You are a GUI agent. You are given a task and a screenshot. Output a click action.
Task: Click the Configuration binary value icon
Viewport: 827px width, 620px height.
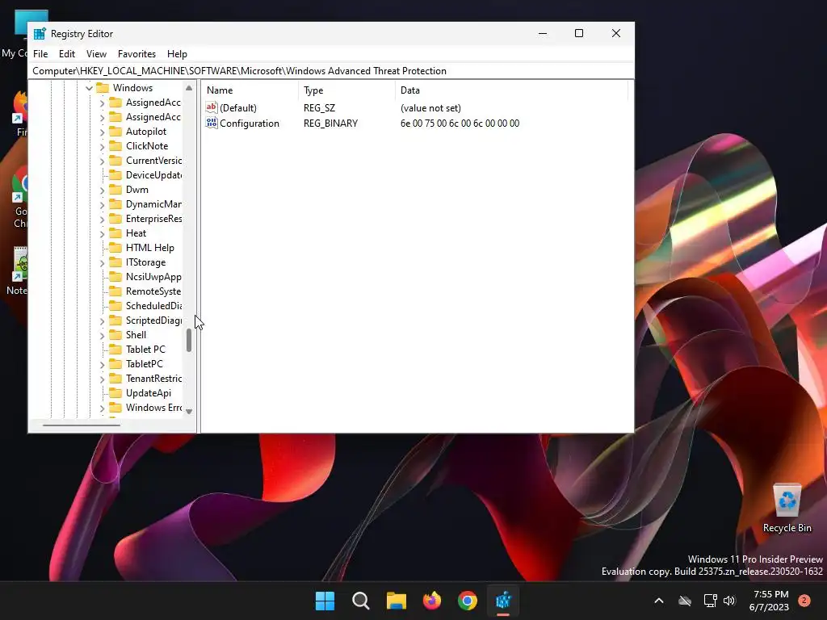pos(212,123)
